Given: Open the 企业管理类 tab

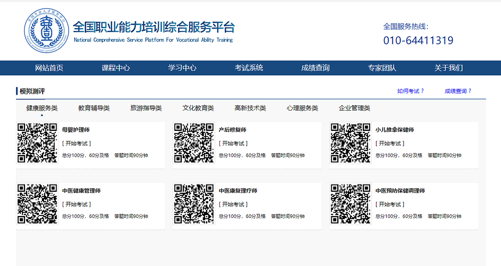Looking at the screenshot, I should (x=354, y=108).
